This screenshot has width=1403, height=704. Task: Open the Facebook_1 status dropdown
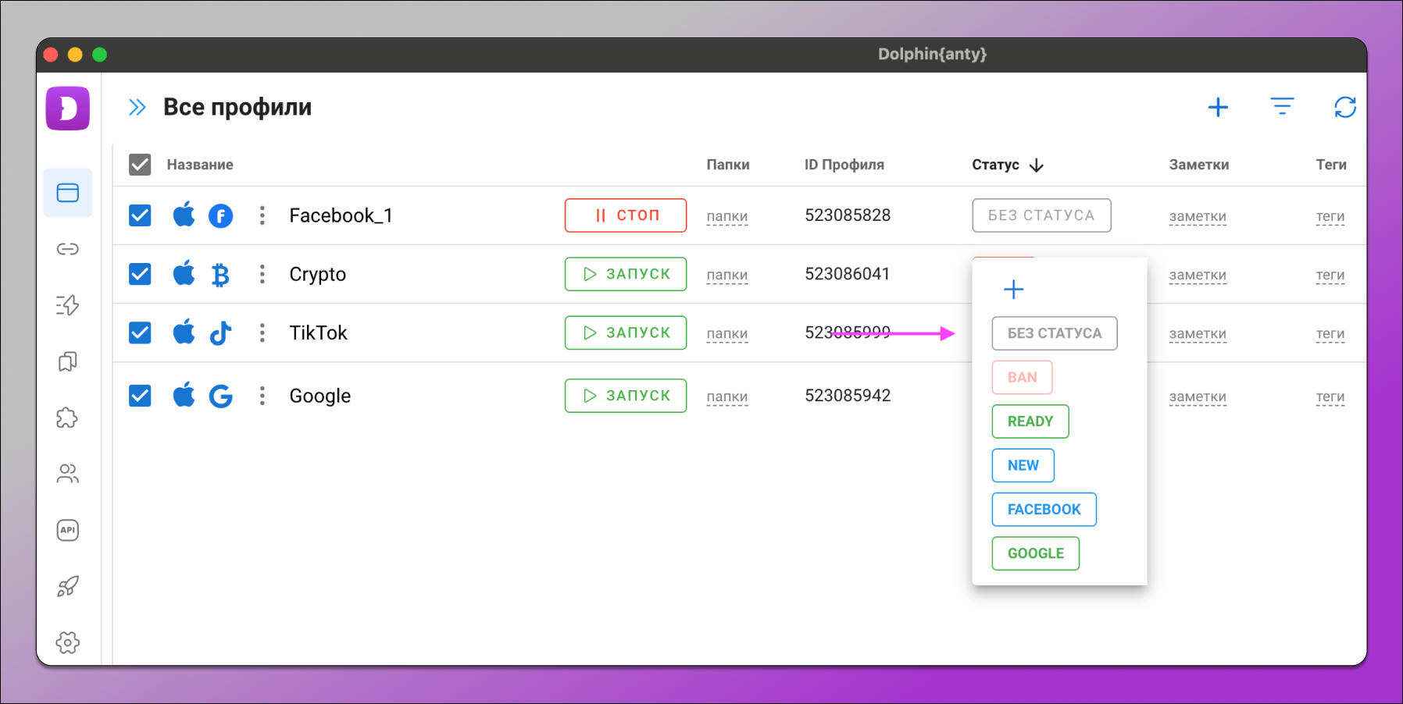pyautogui.click(x=1041, y=215)
